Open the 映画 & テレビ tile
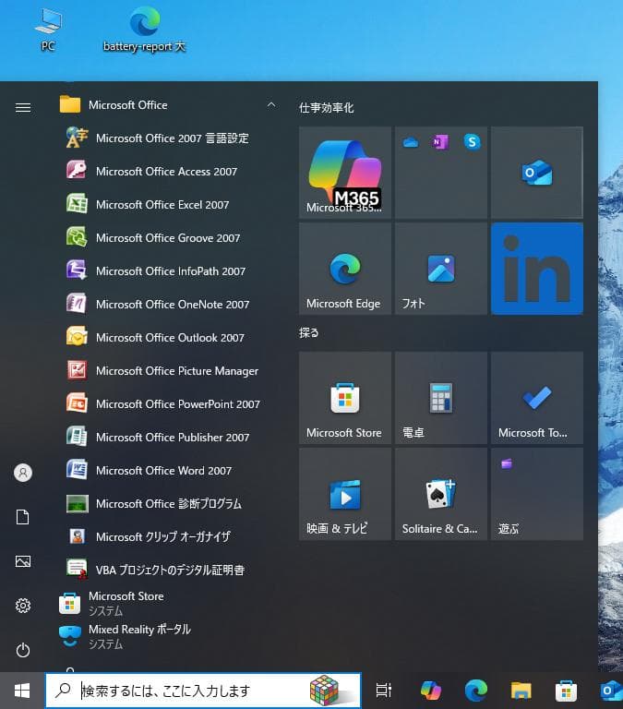623x709 pixels. click(345, 494)
